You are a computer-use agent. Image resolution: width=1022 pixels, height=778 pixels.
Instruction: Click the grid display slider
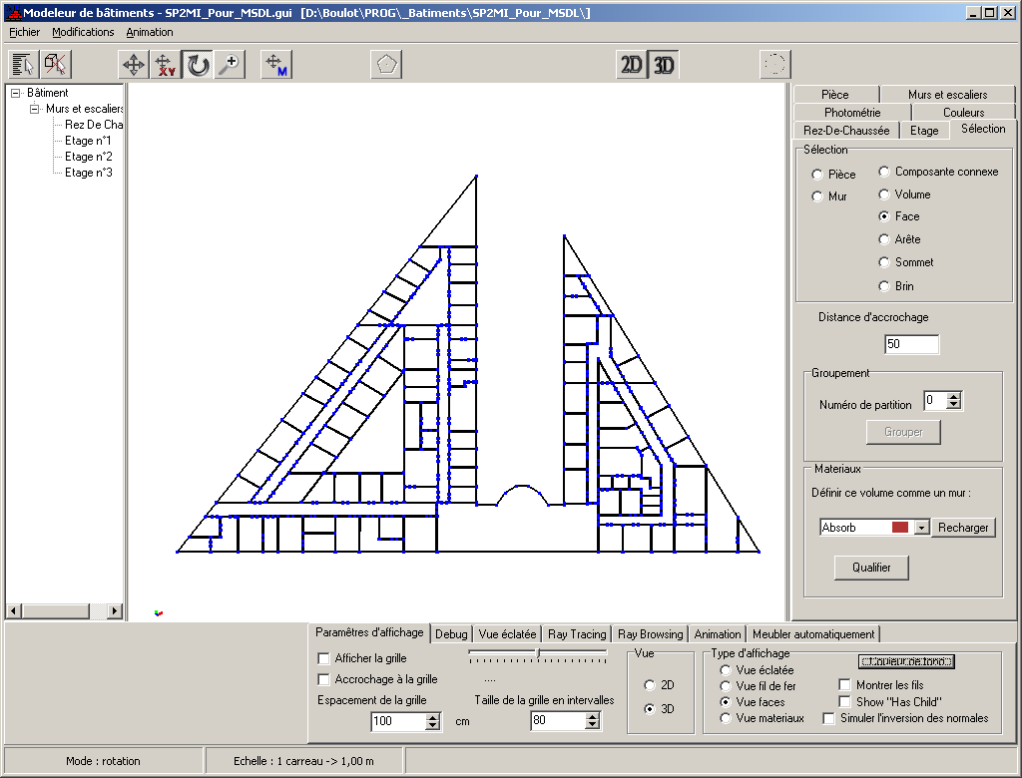(538, 654)
